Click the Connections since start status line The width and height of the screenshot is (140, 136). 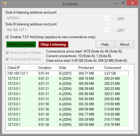pyautogui.click(x=84, y=51)
